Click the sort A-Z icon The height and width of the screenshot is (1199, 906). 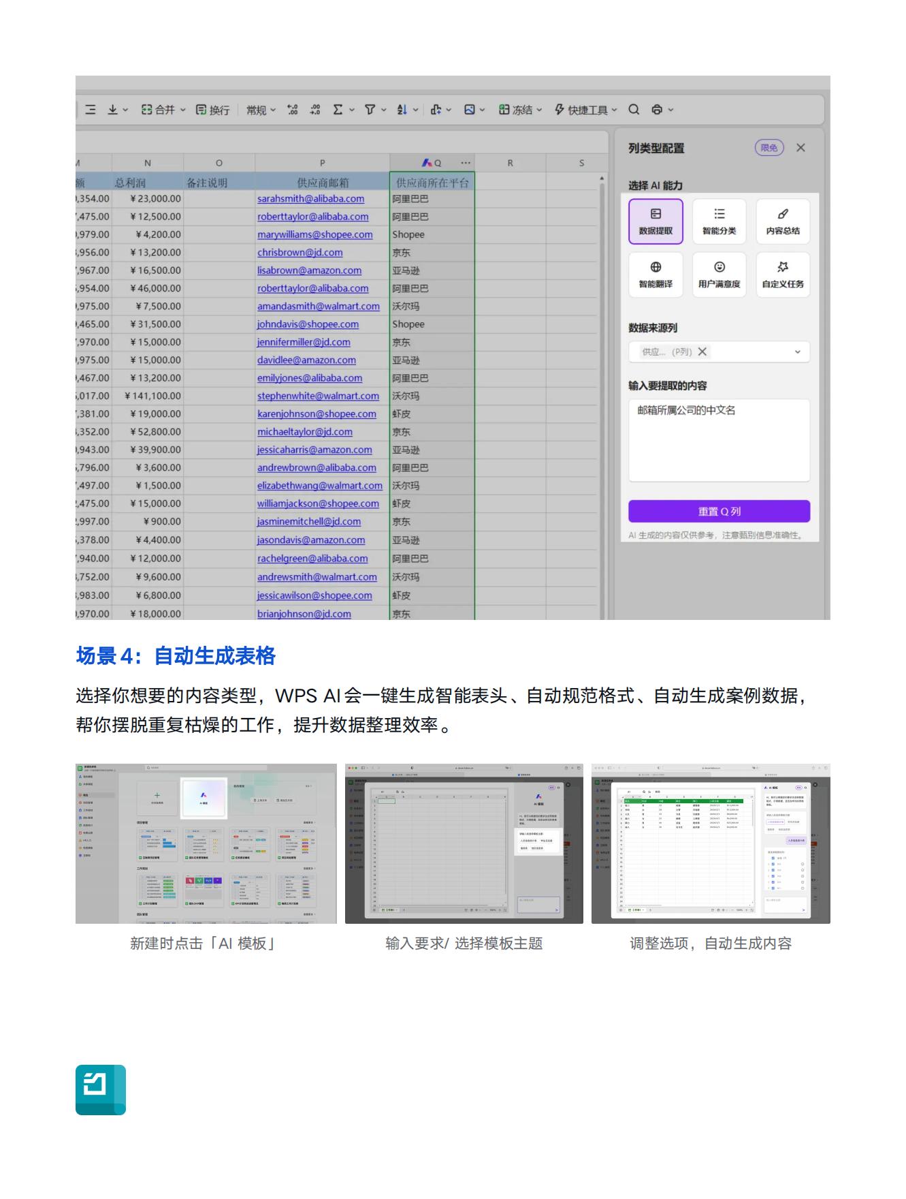point(402,110)
